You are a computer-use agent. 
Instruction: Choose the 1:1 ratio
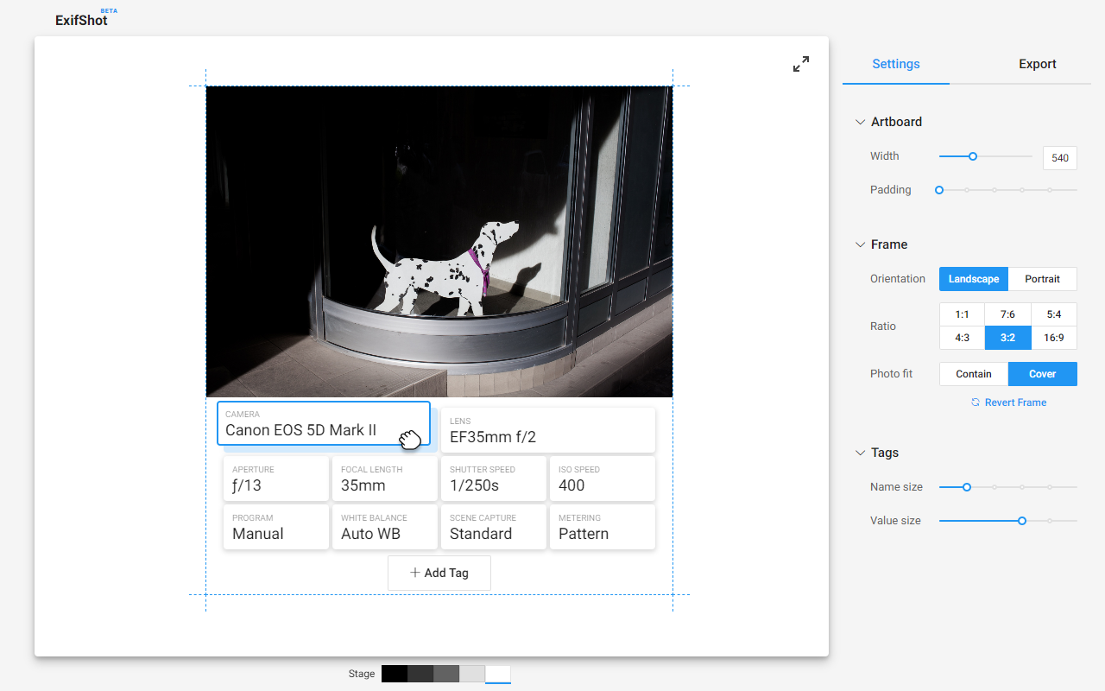(962, 314)
